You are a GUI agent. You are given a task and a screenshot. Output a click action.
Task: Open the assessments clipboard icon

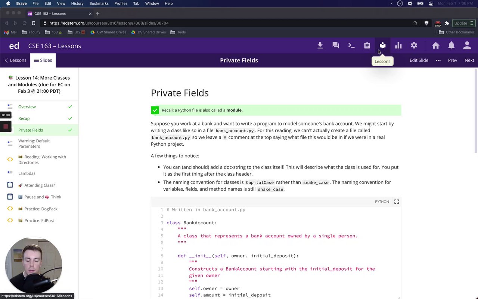tap(367, 46)
